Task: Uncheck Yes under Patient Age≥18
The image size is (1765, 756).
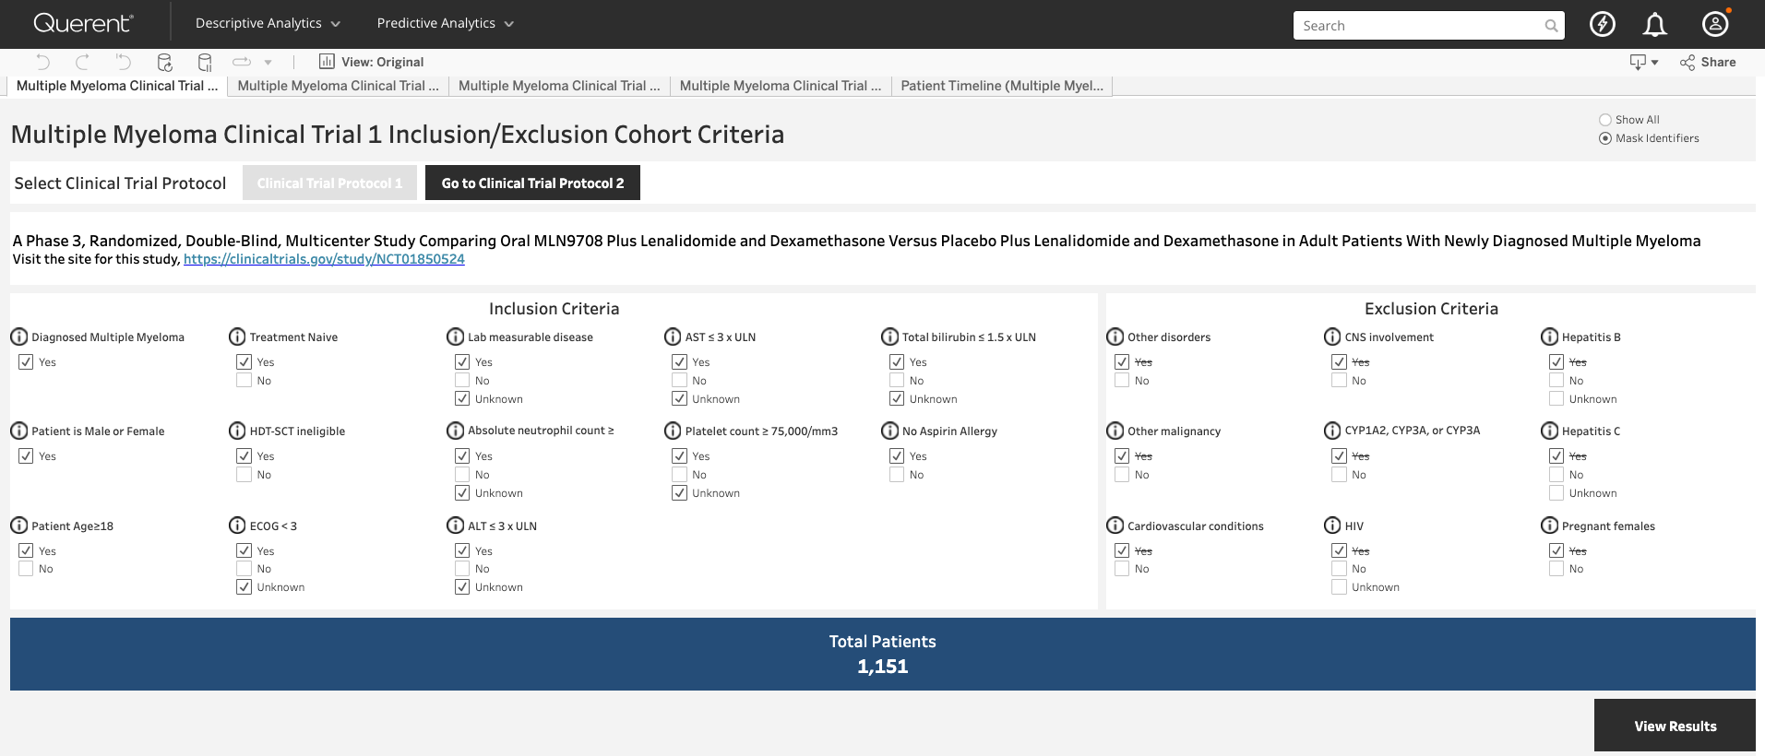Action: [x=26, y=550]
